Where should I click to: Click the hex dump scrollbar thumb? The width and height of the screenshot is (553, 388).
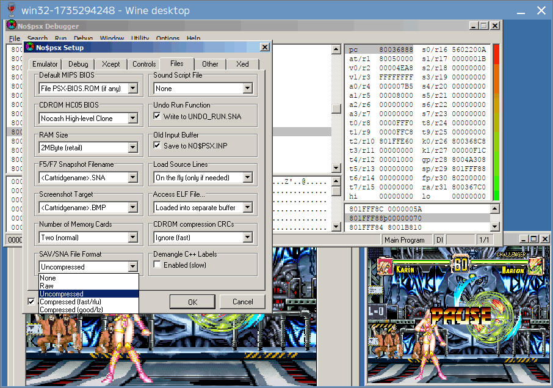point(336,191)
